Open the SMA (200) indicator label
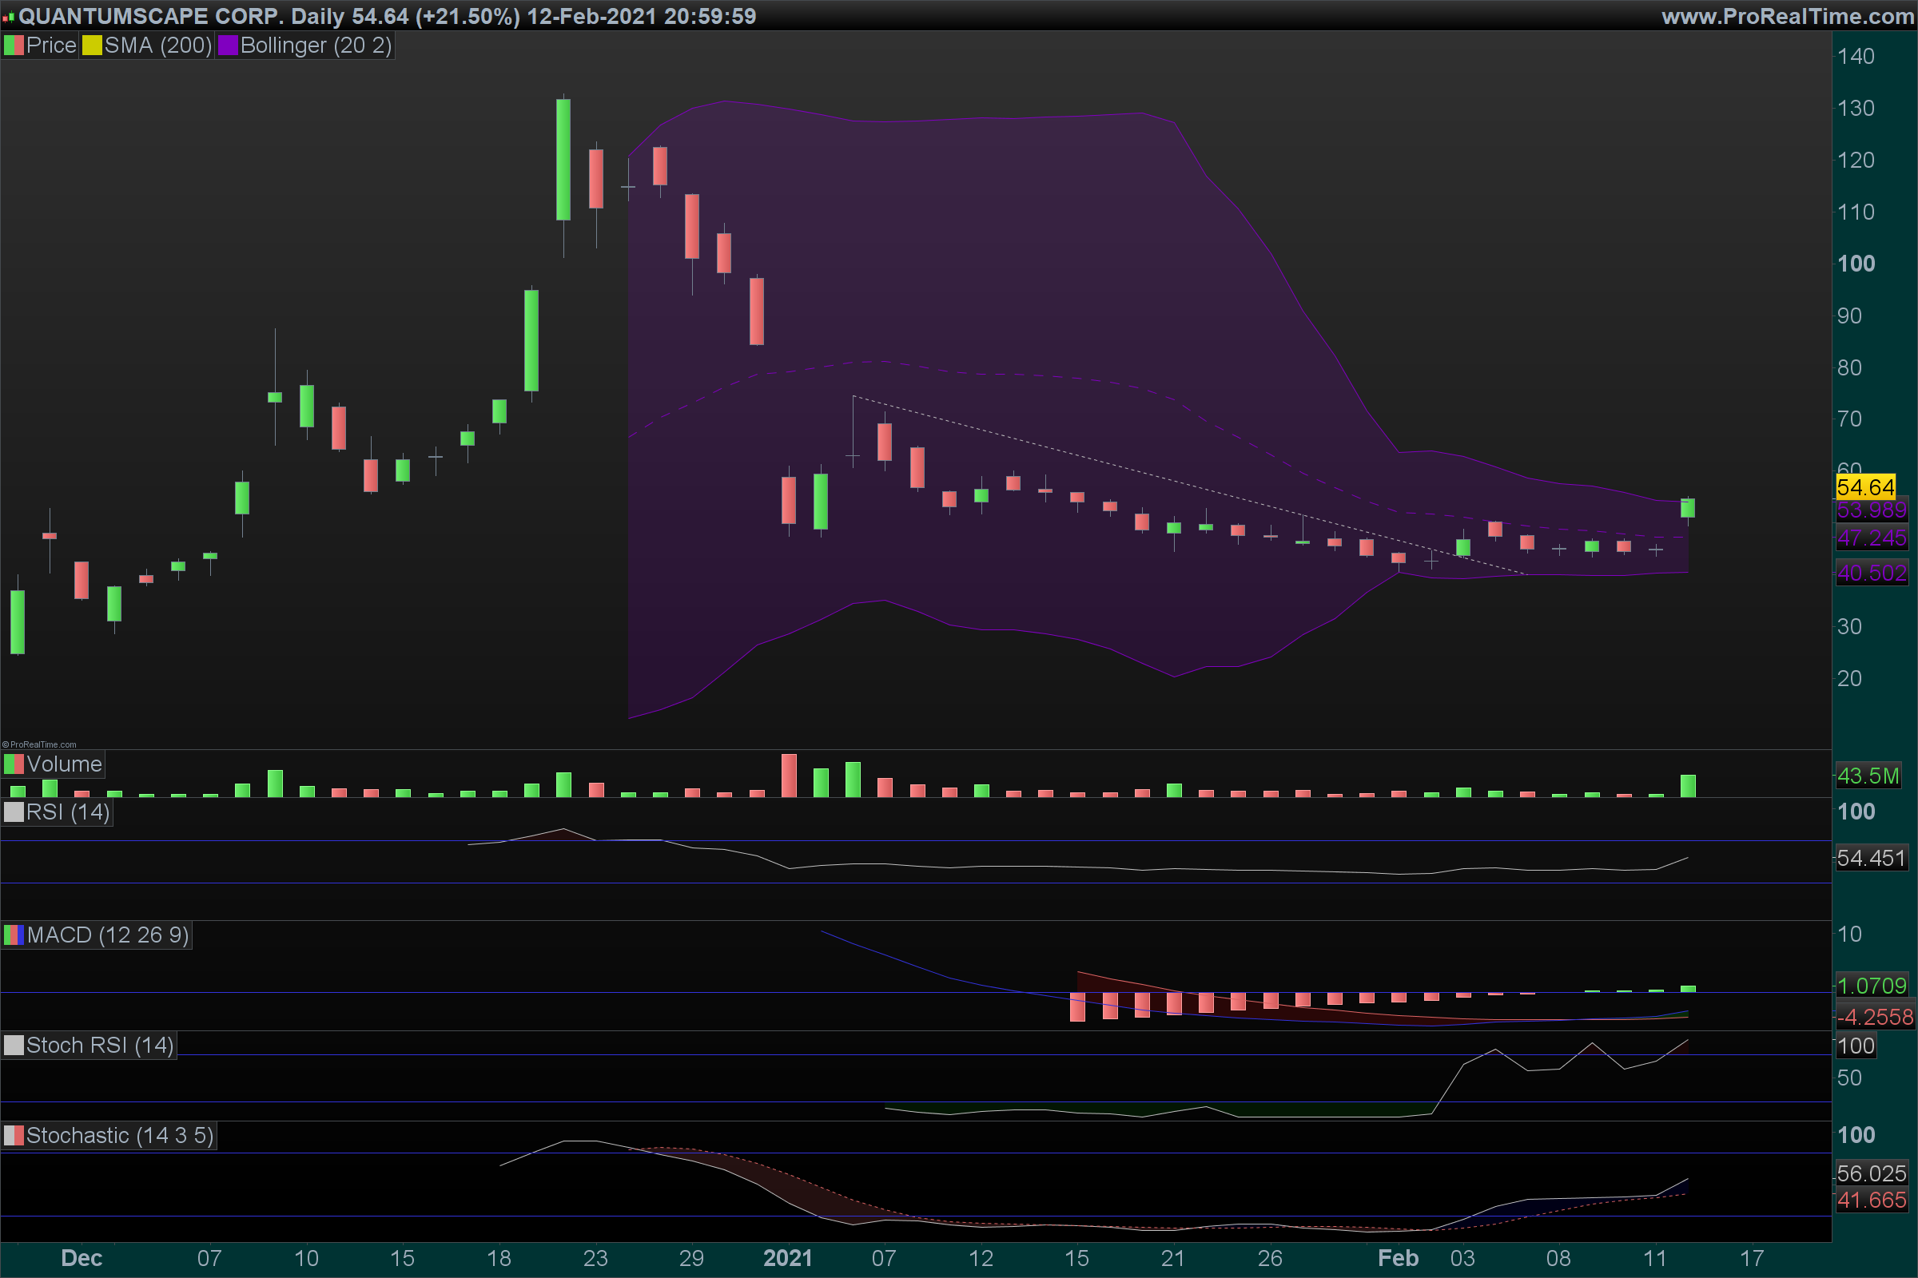 157,46
